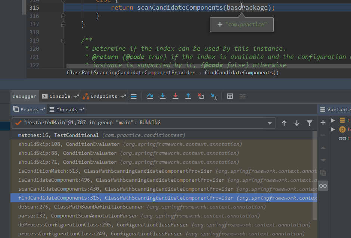Screen dimensions: 351x238
Task: Click line number 315 in gutter
Action: coord(34,7)
